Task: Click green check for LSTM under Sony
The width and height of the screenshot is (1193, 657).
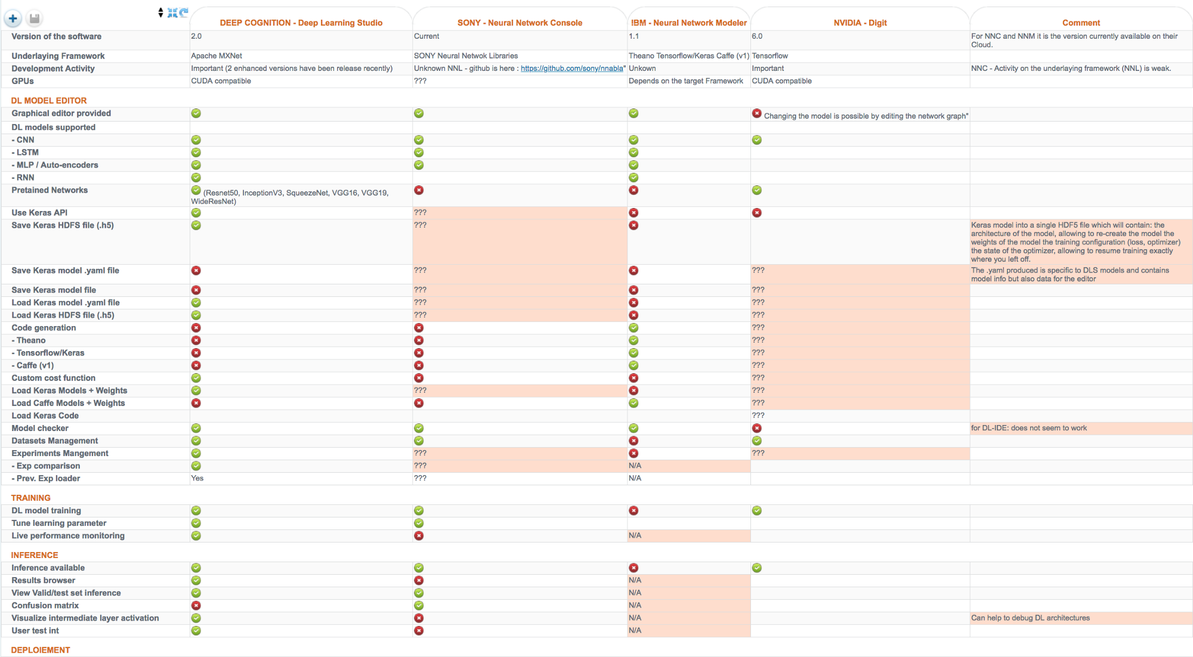Action: tap(419, 153)
